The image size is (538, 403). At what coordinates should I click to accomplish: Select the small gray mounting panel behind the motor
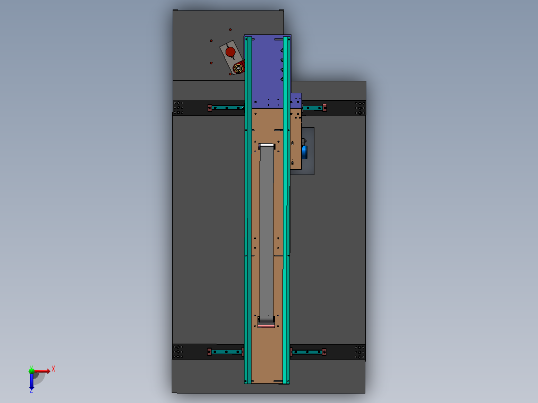308,151
